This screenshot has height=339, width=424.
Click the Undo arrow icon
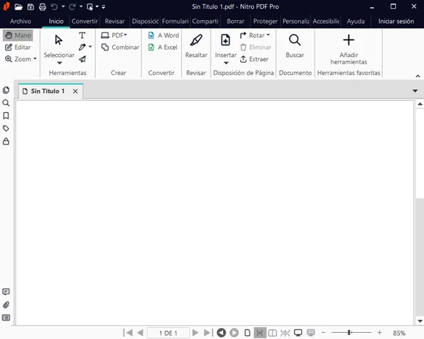(x=54, y=7)
